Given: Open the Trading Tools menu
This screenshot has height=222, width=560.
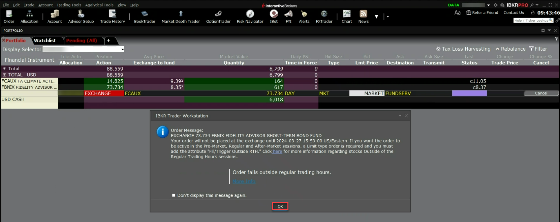Looking at the screenshot, I should 69,5.
